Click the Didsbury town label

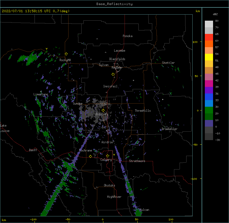coord(102,114)
